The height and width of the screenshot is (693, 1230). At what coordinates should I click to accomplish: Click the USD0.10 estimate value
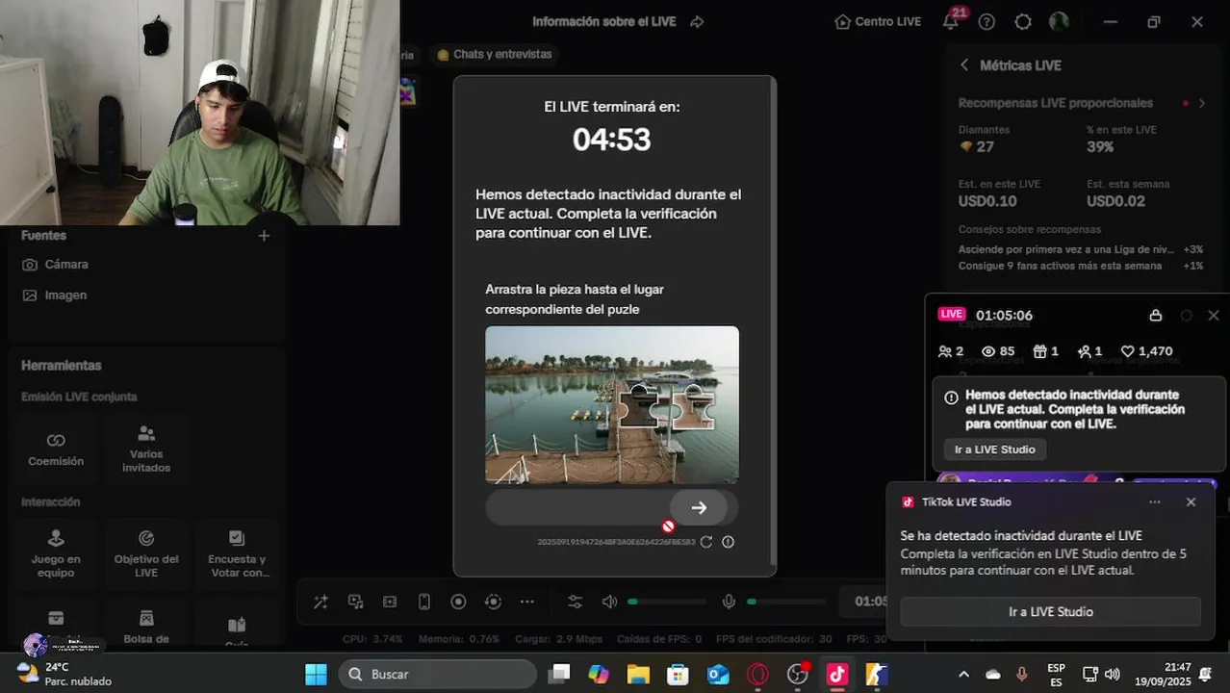987,201
